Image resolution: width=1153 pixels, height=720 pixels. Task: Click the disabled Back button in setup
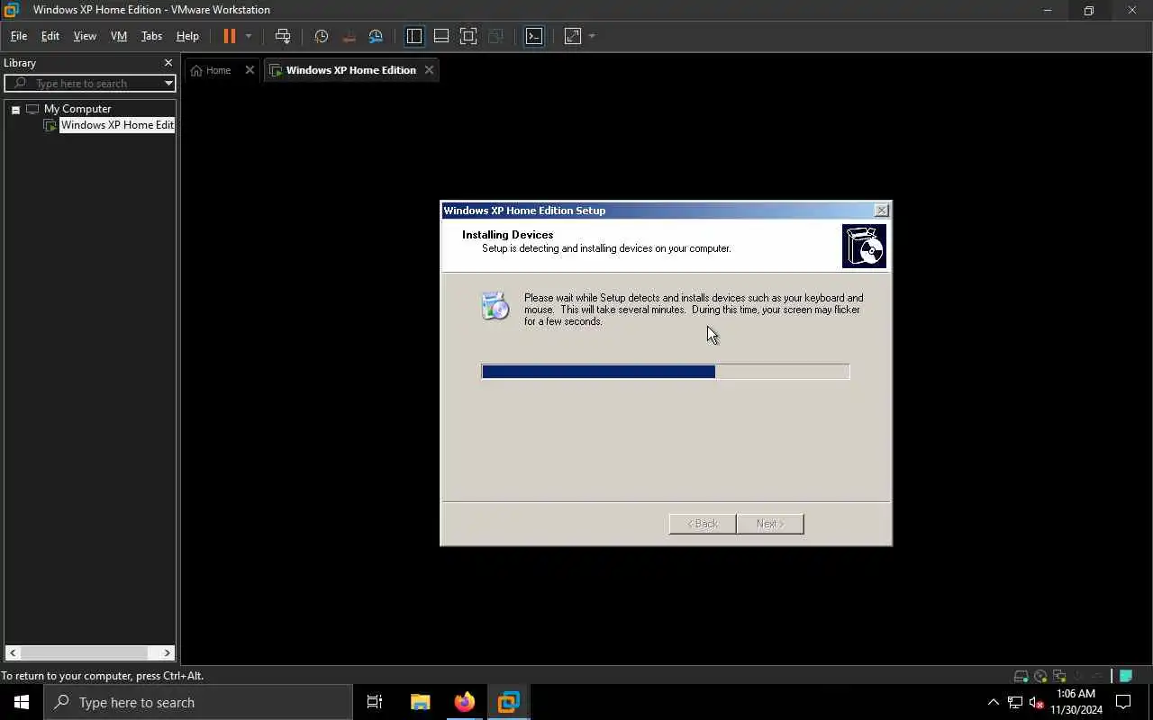(x=703, y=524)
